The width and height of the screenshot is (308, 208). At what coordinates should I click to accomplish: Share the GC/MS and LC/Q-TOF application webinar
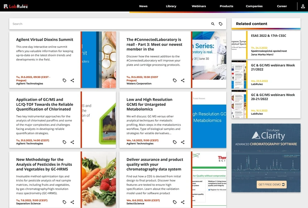(x=72, y=142)
